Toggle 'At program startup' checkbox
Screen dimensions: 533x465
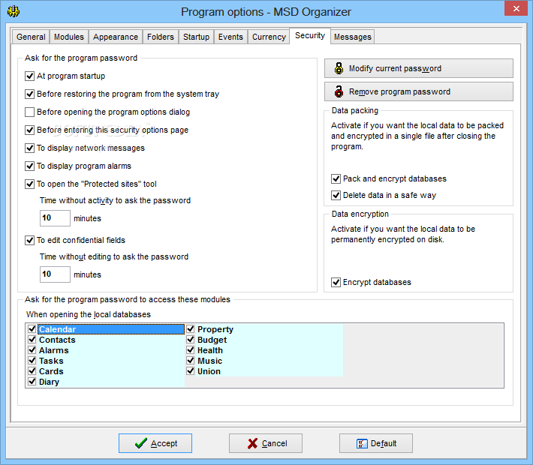tap(29, 76)
